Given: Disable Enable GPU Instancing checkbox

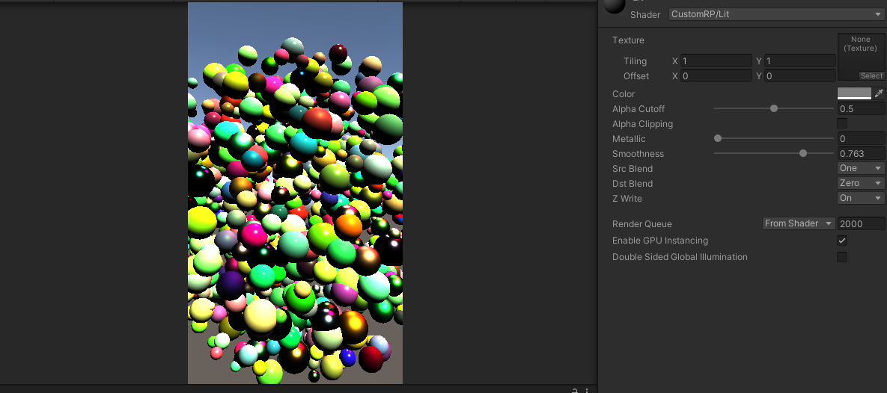Looking at the screenshot, I should pos(842,241).
